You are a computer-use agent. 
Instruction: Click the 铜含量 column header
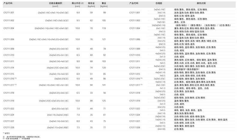91,3
